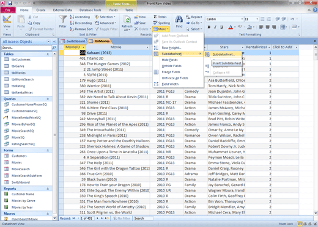The width and height of the screenshot is (318, 227).
Task: Open Advanced filter options dropdown
Action: click(106, 23)
